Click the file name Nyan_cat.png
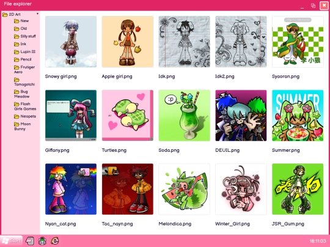Viewport: 330px width, 247px height. pos(61,224)
